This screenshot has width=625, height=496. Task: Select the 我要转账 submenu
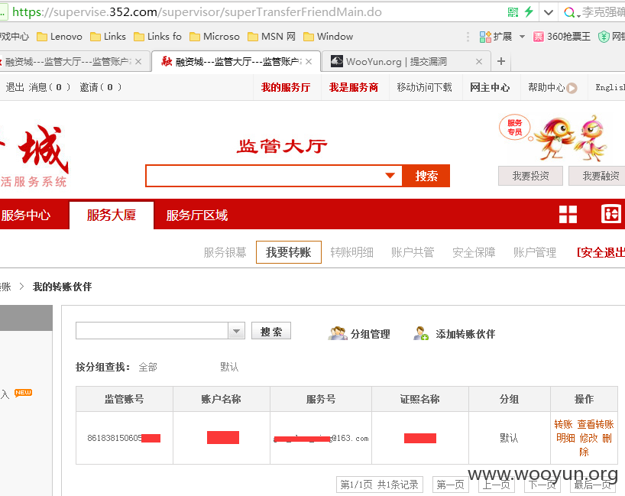pyautogui.click(x=289, y=252)
